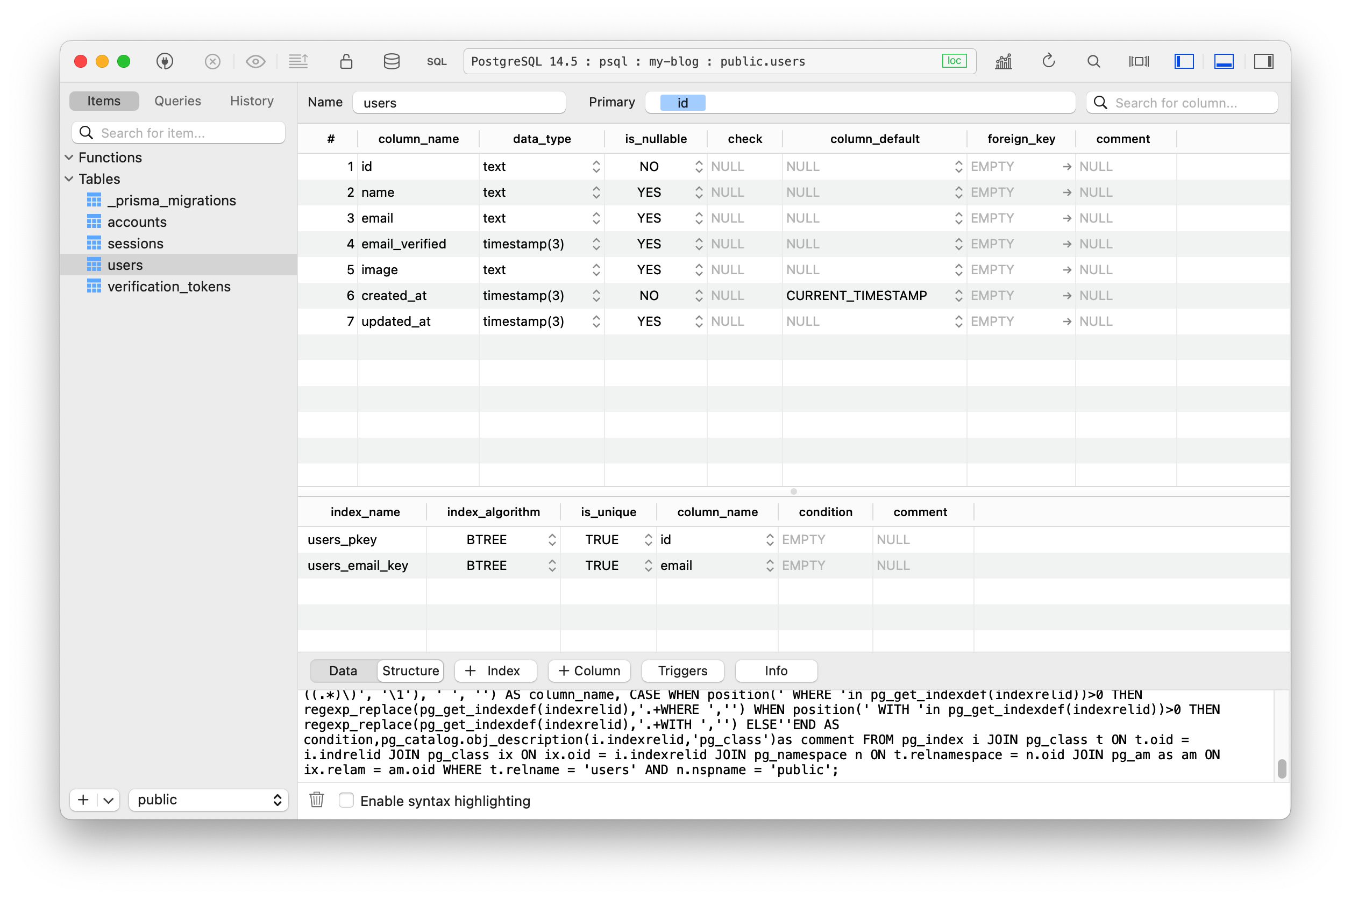Clear console with trash icon

click(317, 800)
